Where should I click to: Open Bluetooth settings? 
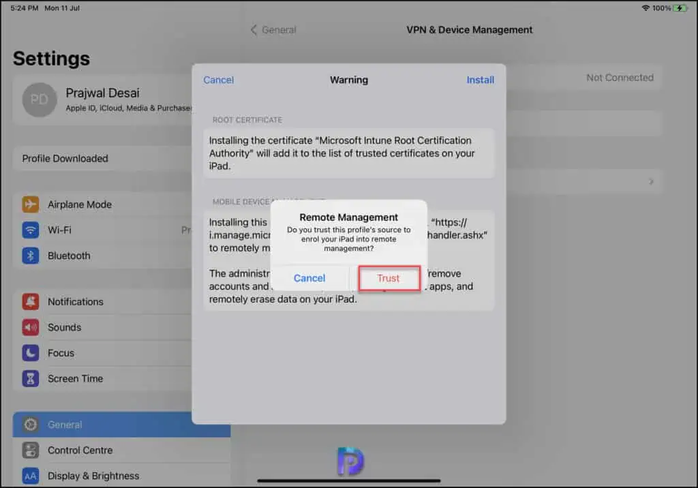102,256
